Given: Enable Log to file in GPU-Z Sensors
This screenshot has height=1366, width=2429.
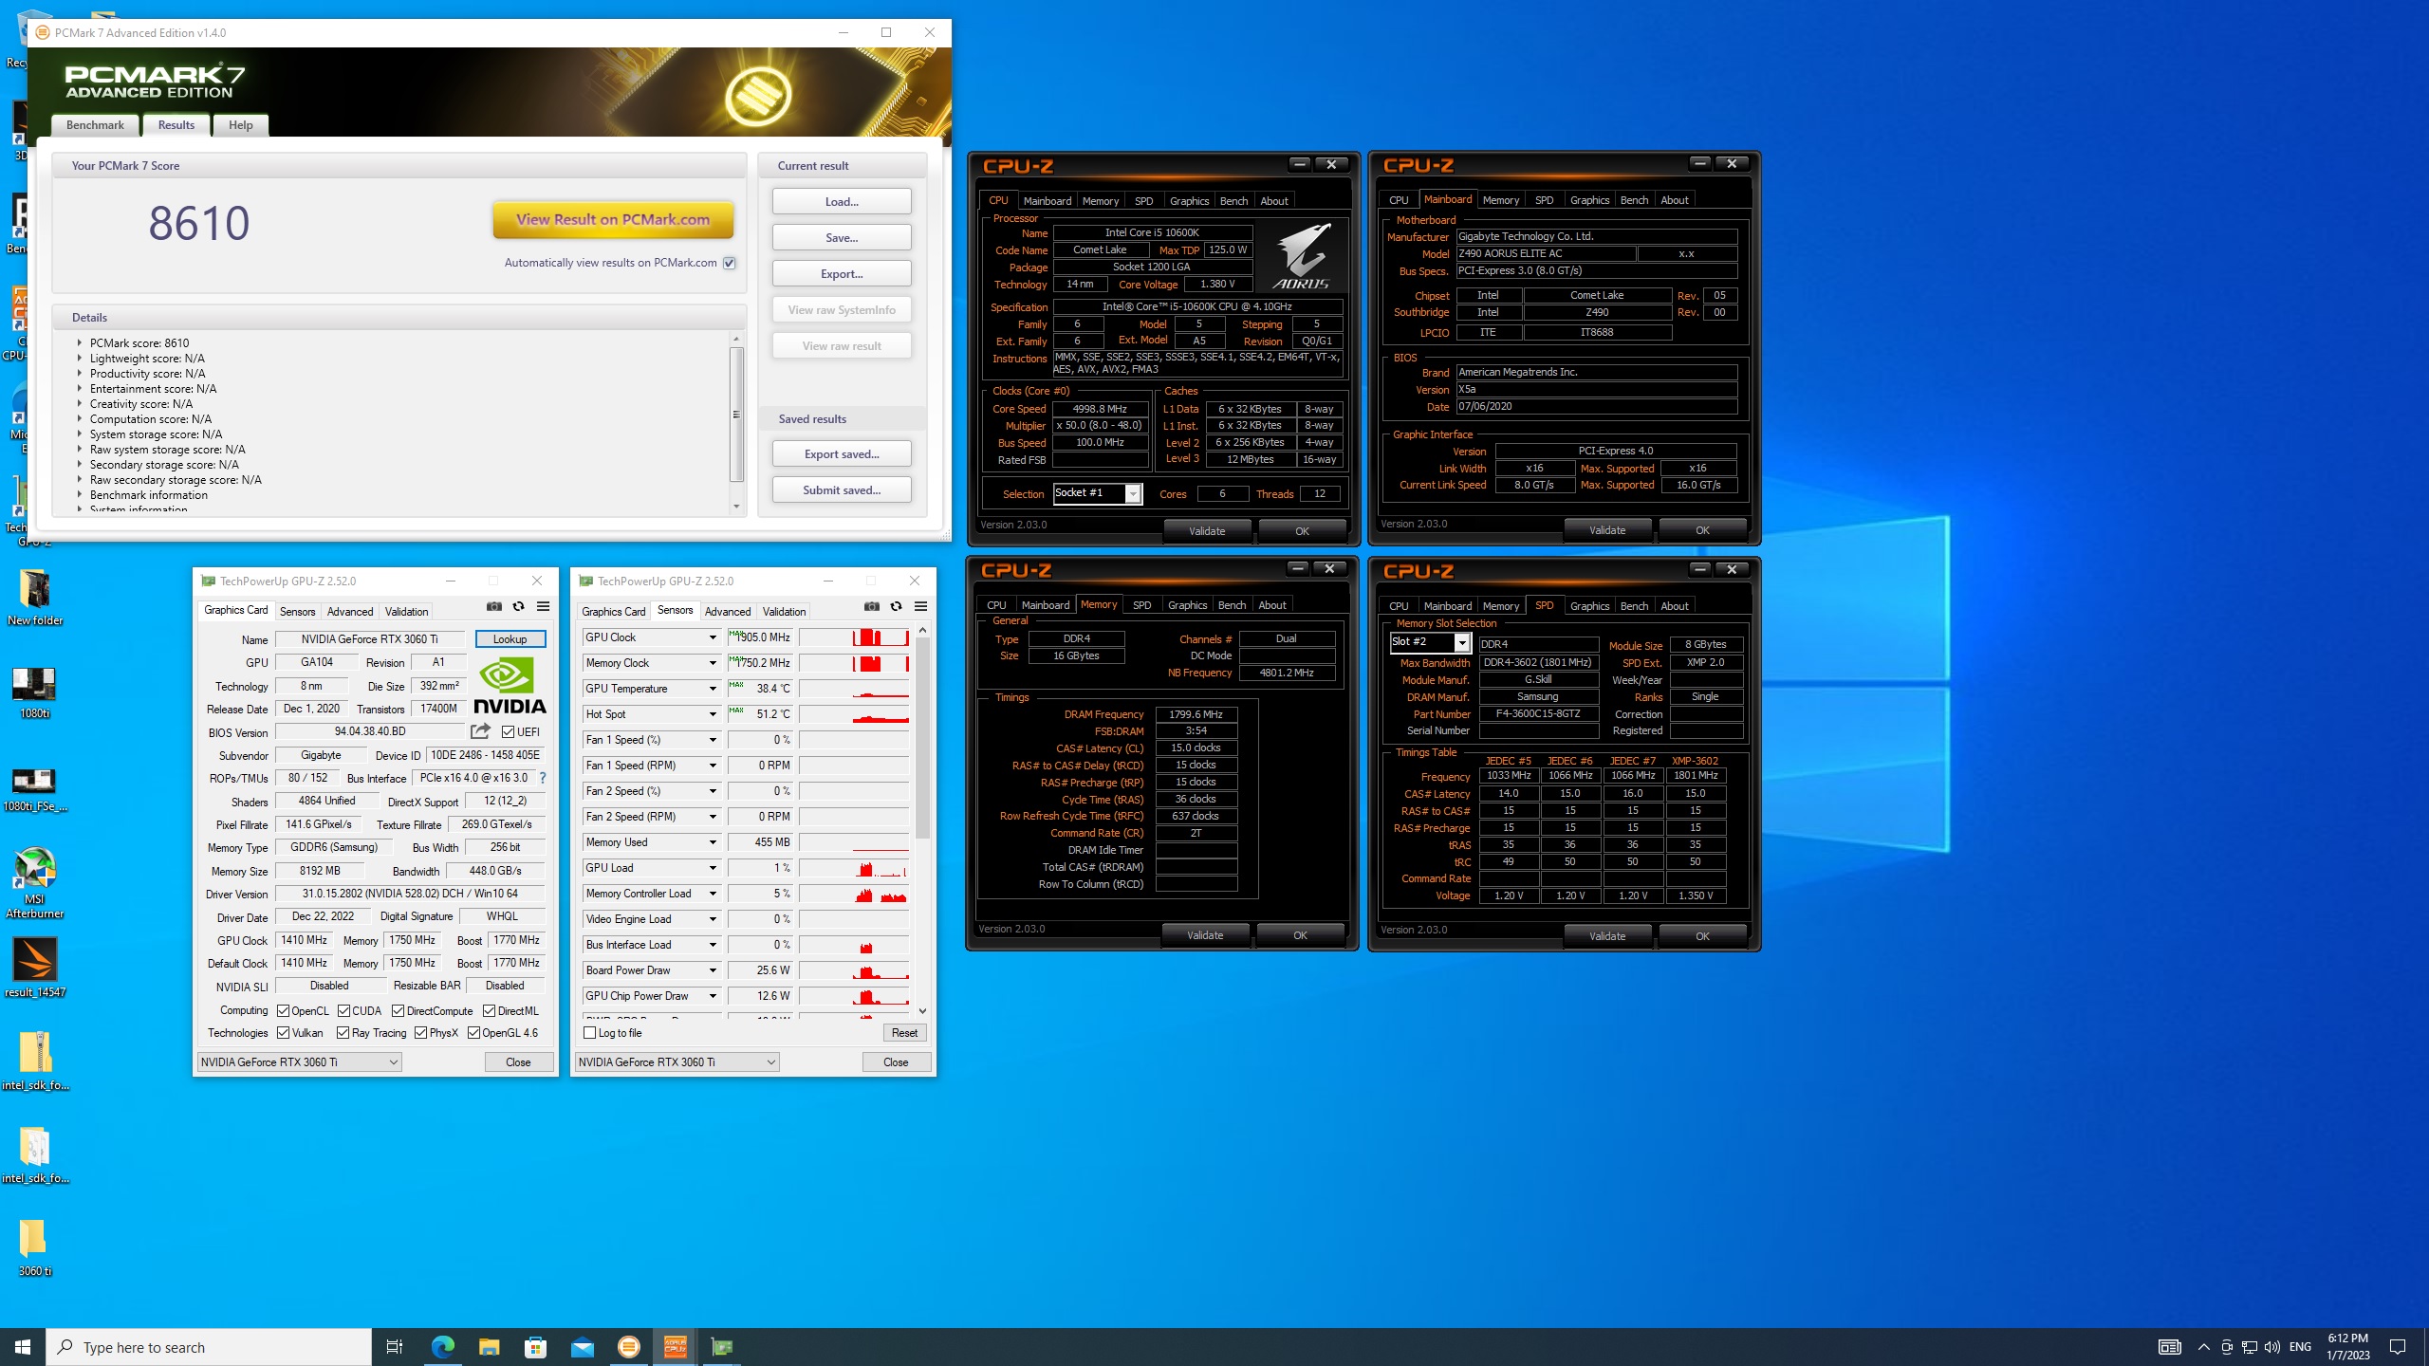Looking at the screenshot, I should click(590, 1033).
